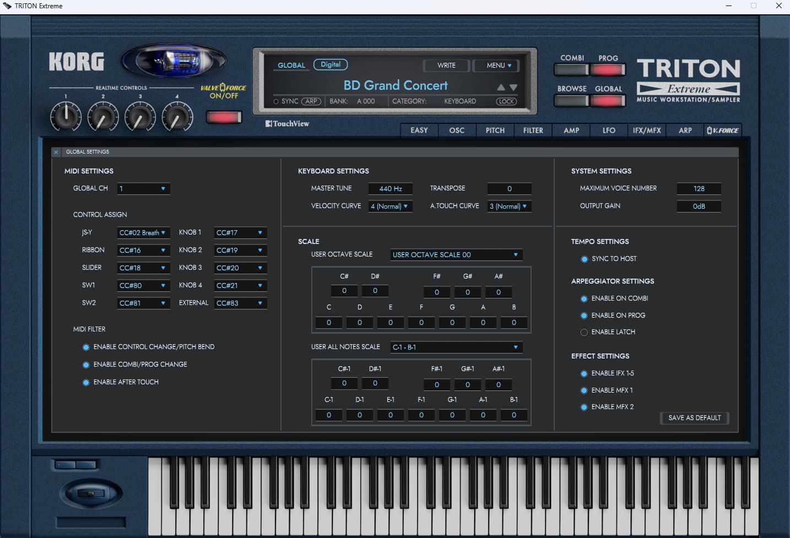
Task: Switch to the ARP tab
Action: click(x=685, y=131)
